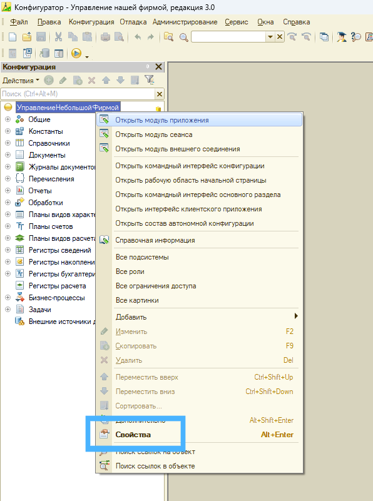Click the move up arrow in panel toolbar
373x501 pixels.
tap(106, 80)
